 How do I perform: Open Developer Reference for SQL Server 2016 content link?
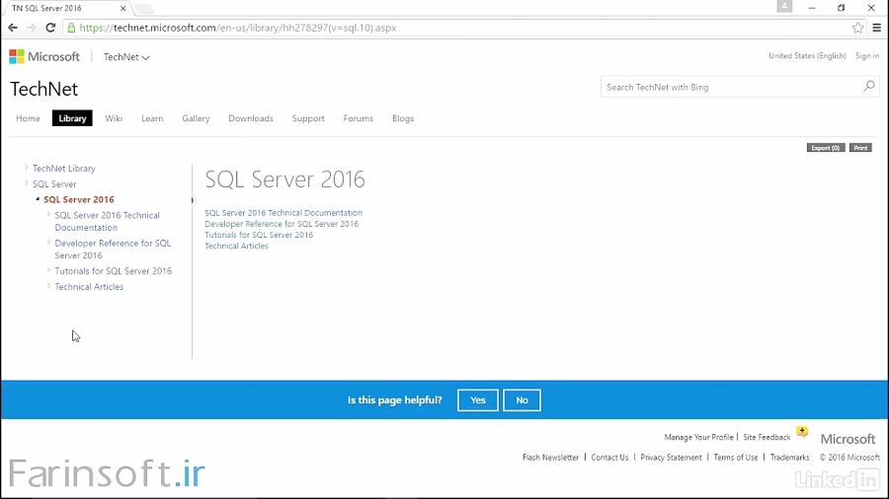click(x=282, y=224)
